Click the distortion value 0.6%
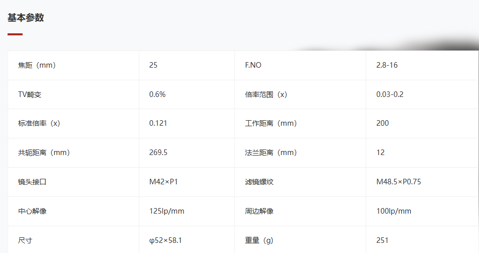The height and width of the screenshot is (253, 479). tap(157, 94)
